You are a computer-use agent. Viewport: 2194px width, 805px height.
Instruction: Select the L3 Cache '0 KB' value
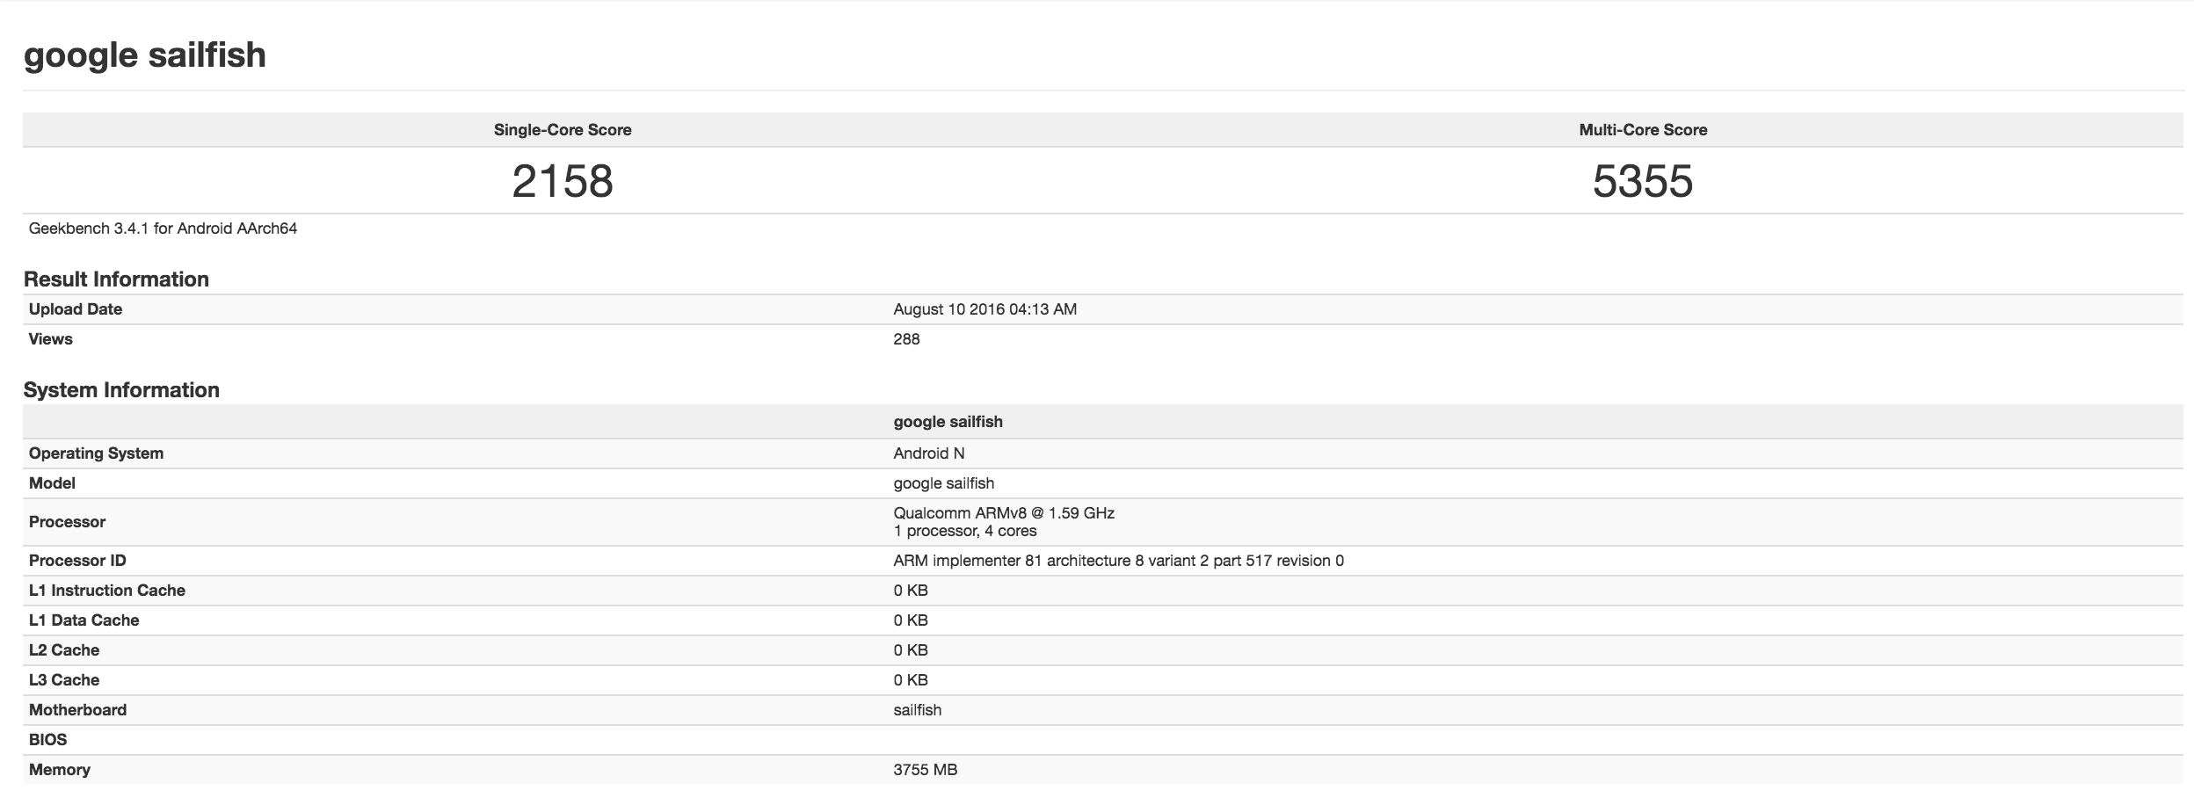(911, 680)
